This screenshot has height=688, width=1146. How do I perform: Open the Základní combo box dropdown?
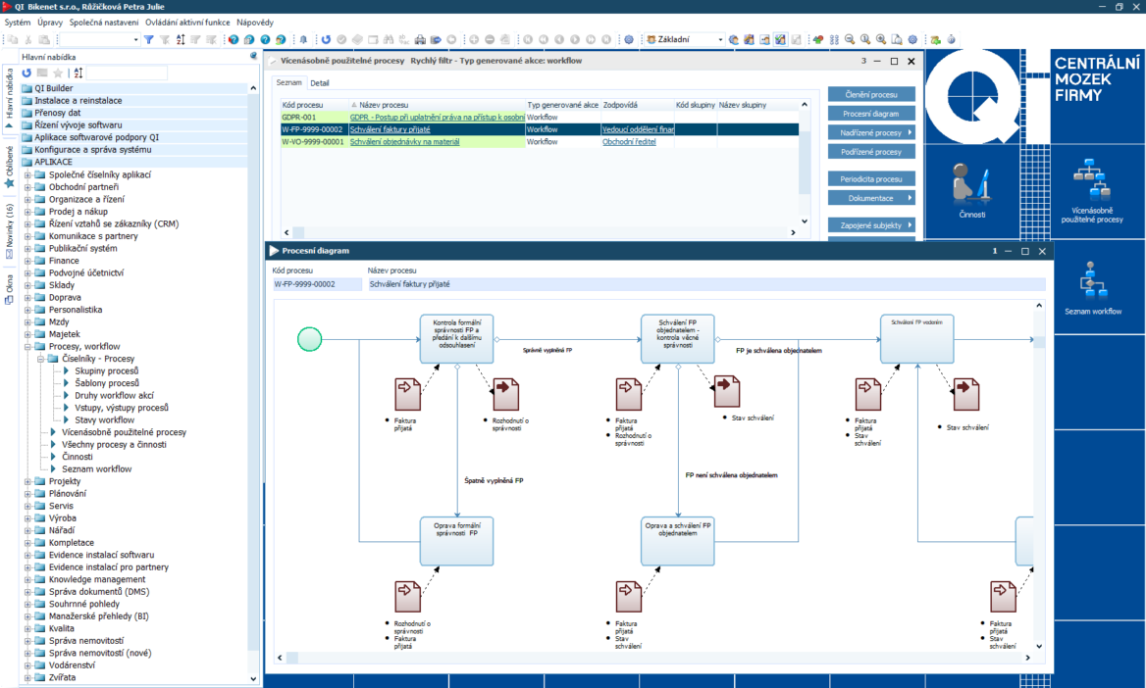click(x=719, y=39)
